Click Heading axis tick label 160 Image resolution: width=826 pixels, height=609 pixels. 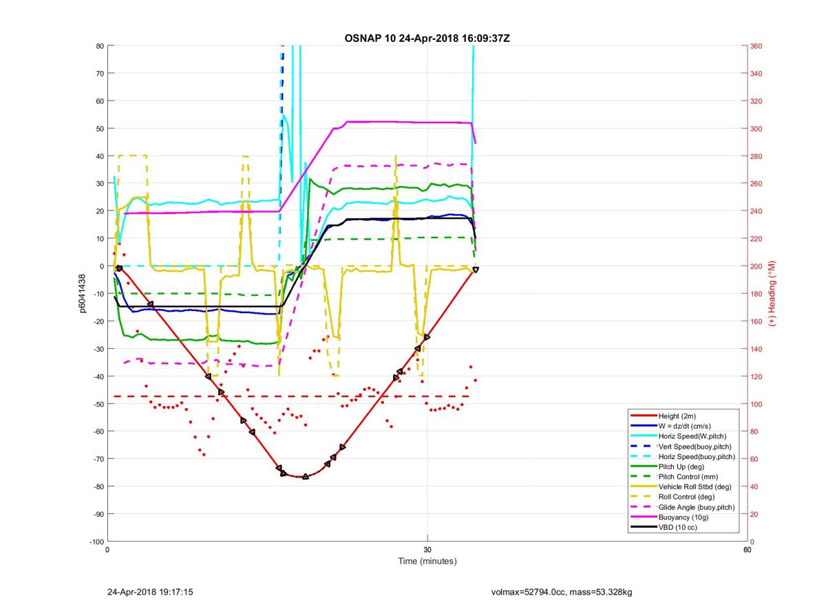[x=756, y=321]
